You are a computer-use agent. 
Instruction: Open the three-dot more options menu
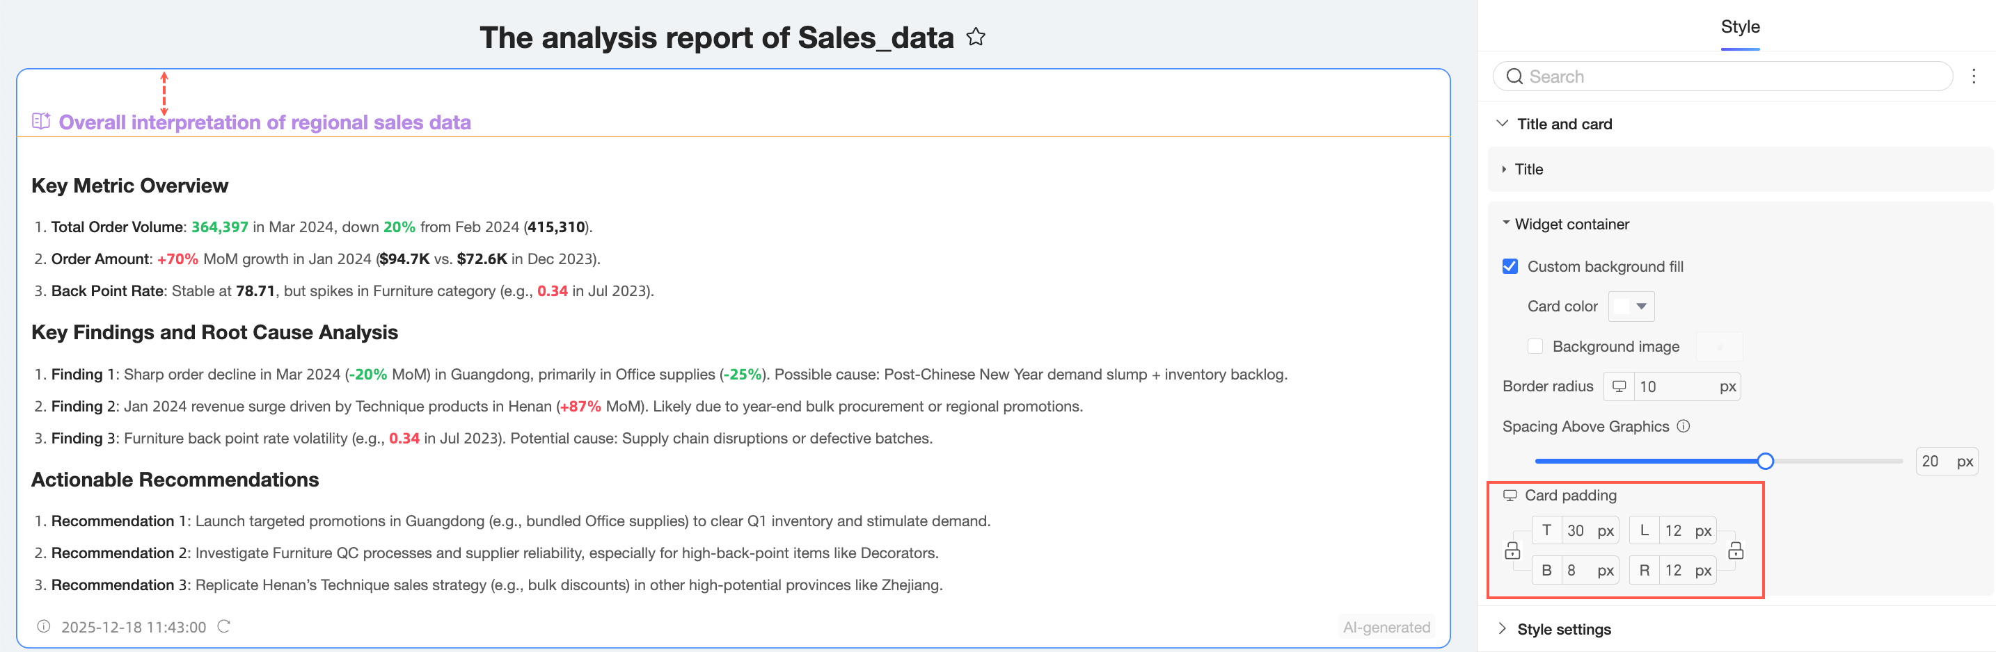coord(1973,76)
